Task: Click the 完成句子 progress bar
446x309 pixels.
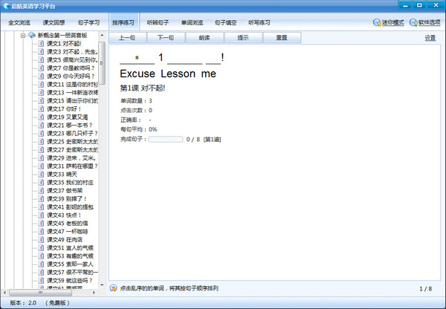Action: (x=166, y=139)
